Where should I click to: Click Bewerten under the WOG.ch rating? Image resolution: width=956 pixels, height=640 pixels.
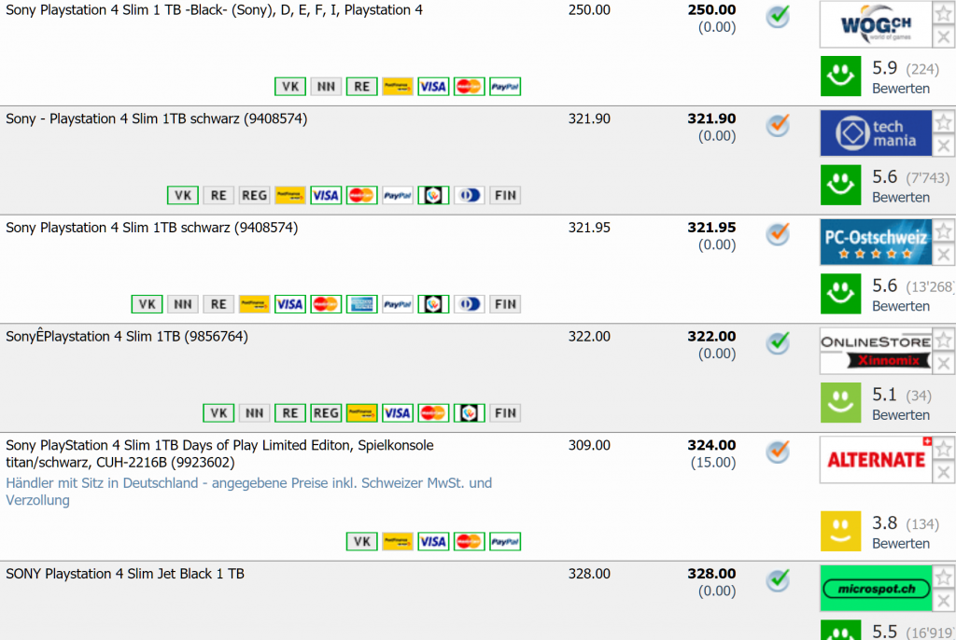[900, 89]
